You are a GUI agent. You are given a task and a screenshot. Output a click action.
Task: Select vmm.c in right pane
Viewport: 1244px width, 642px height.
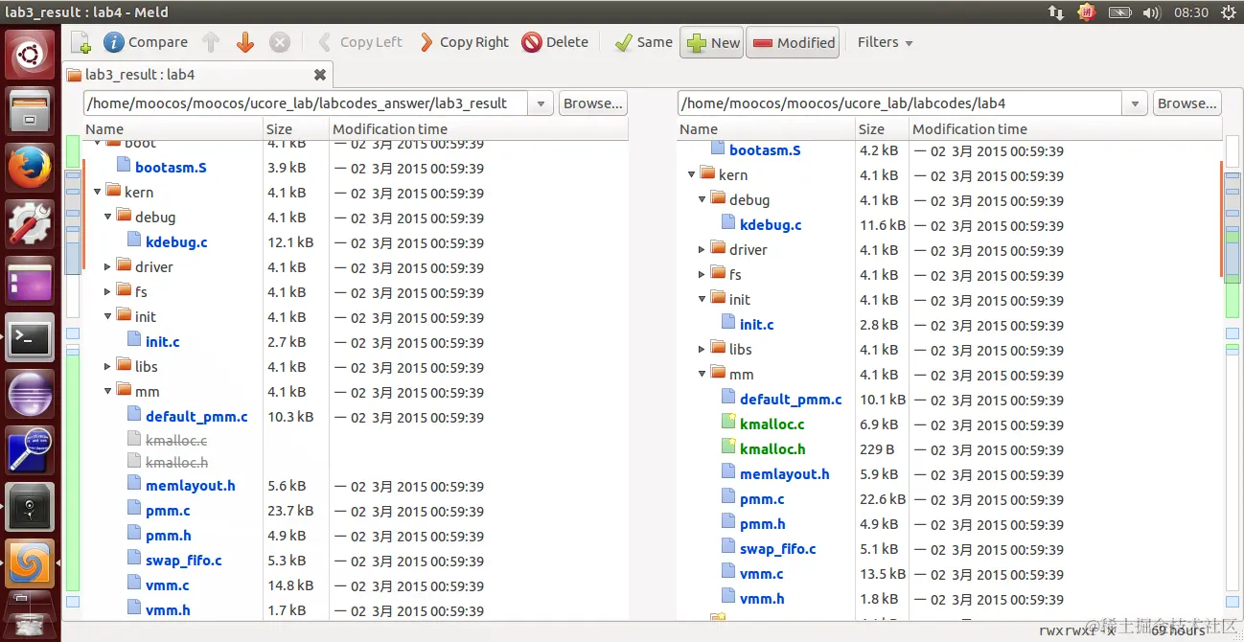click(762, 574)
